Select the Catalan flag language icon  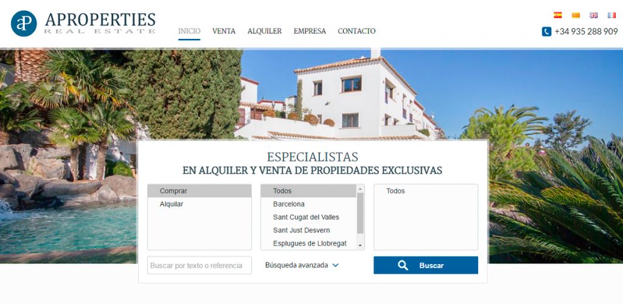point(576,15)
